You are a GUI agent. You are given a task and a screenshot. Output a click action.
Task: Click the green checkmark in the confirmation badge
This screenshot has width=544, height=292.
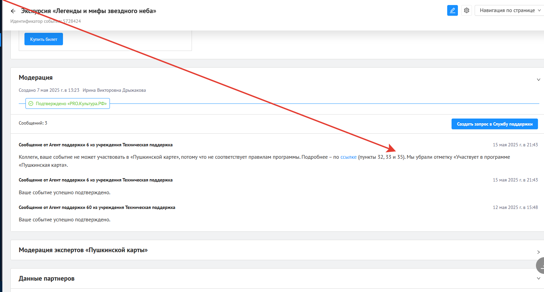point(31,104)
